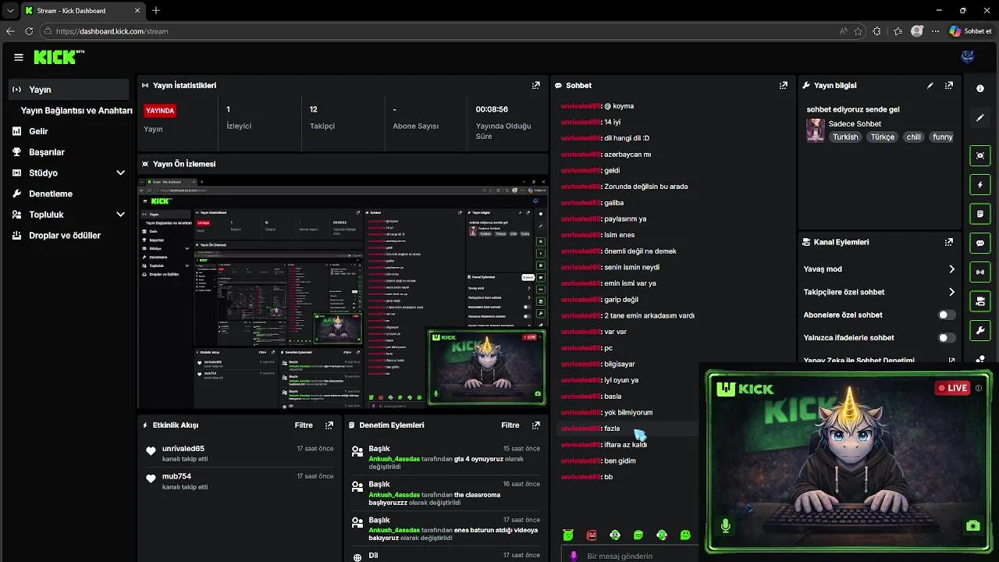Click the funny tag chip
This screenshot has width=999, height=562.
(x=943, y=137)
